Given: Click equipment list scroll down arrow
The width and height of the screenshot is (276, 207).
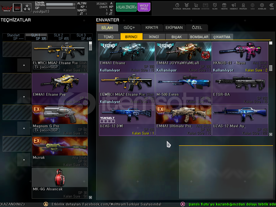Looking at the screenshot, I should [x=91, y=197].
